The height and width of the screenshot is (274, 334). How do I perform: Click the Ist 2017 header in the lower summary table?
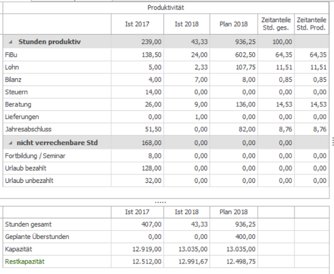pyautogui.click(x=137, y=212)
